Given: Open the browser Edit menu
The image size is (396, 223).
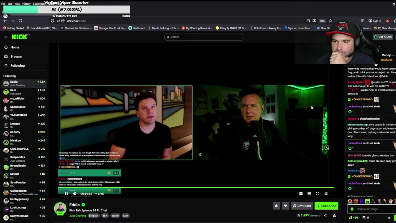Looking at the screenshot, I should [x=10, y=4].
